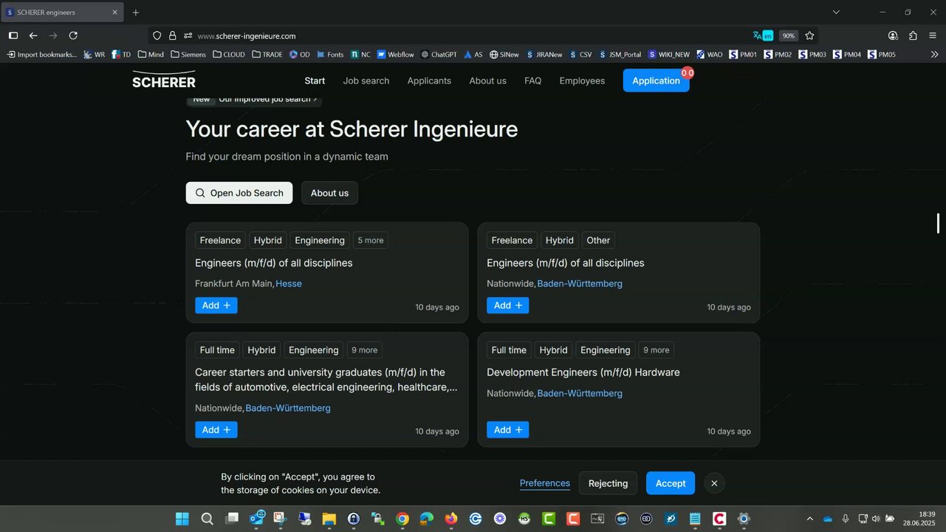Image resolution: width=946 pixels, height=532 pixels.
Task: Open the browser hamburger menu
Action: [x=933, y=35]
